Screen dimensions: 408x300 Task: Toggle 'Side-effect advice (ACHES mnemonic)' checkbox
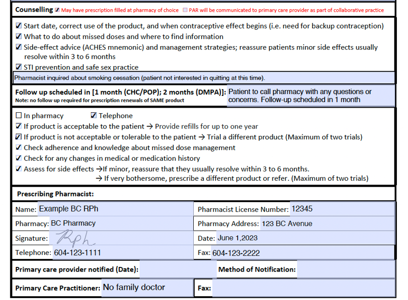pyautogui.click(x=19, y=47)
